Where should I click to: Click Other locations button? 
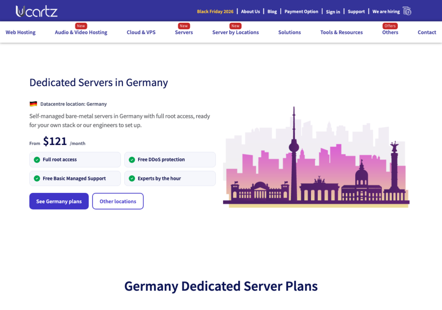(118, 201)
